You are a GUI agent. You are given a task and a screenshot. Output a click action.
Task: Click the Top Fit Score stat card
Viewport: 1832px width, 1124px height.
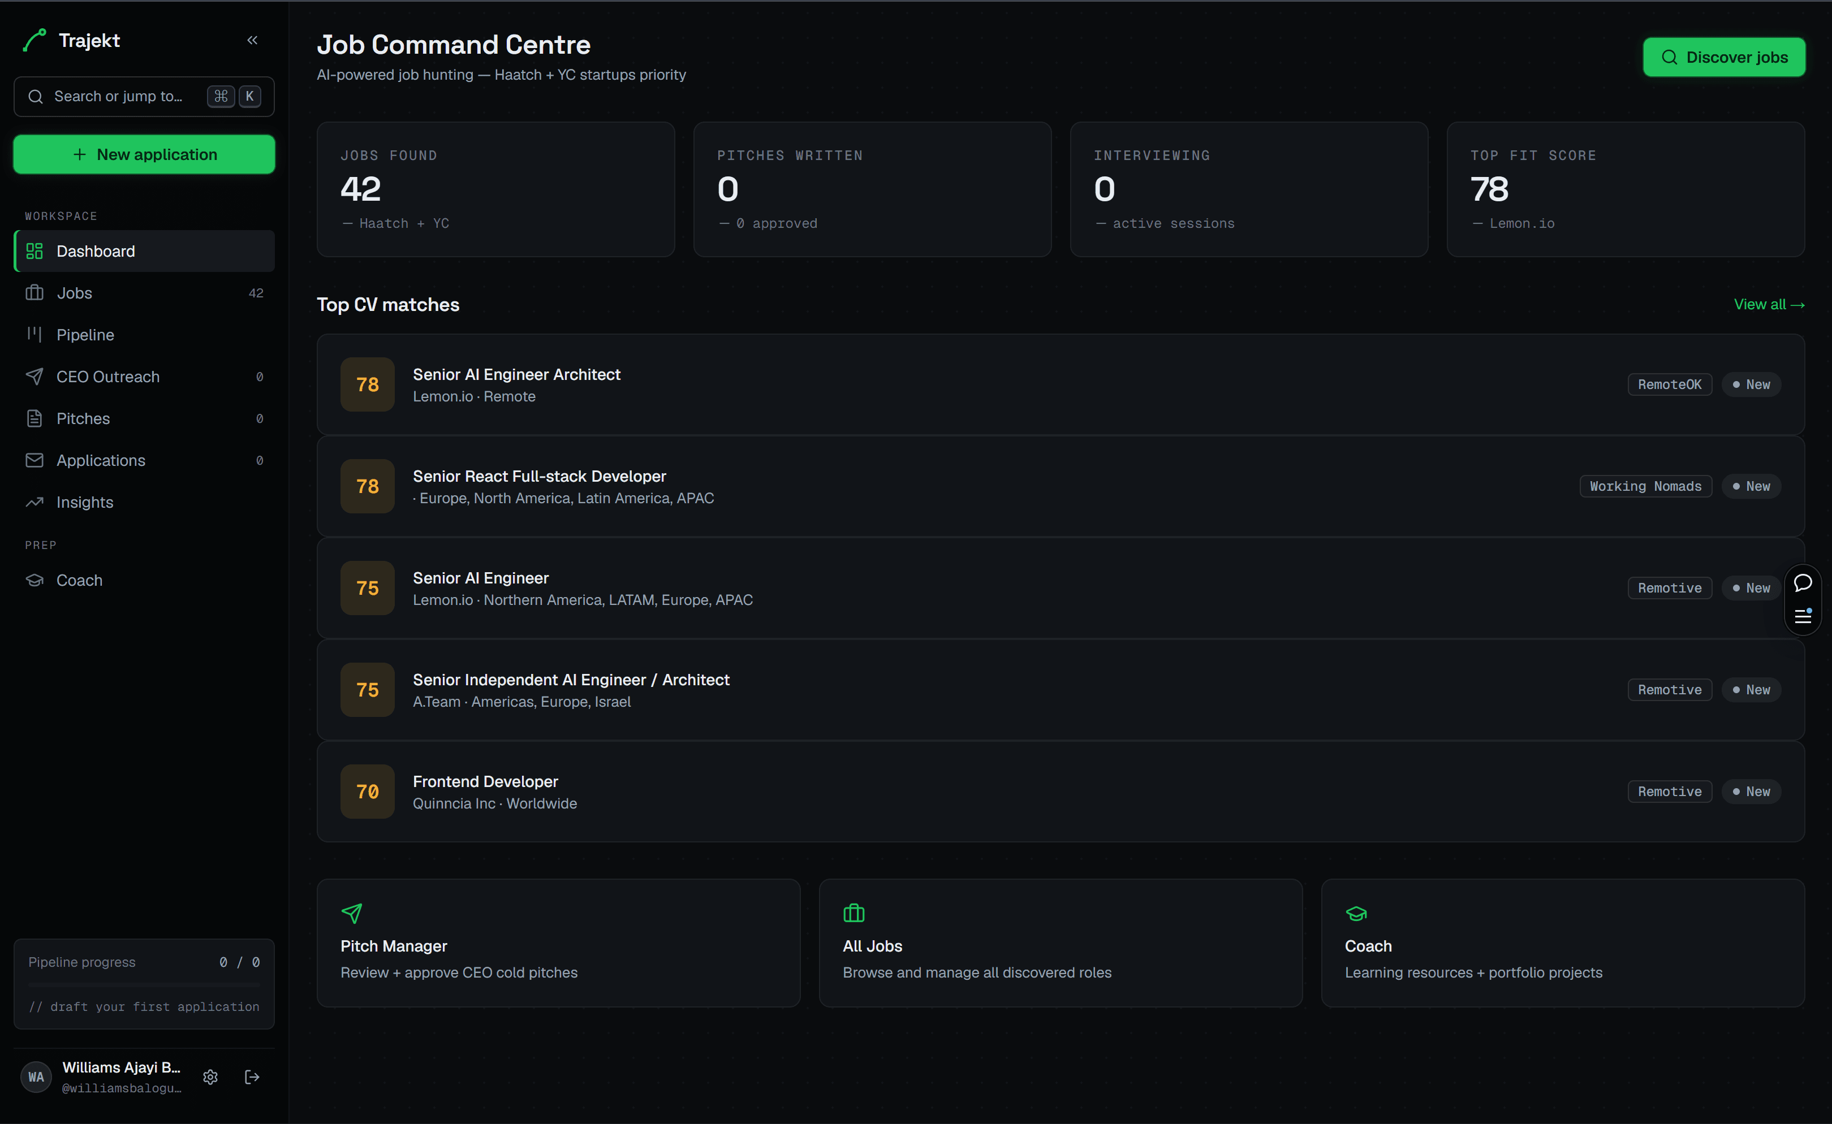pos(1626,189)
